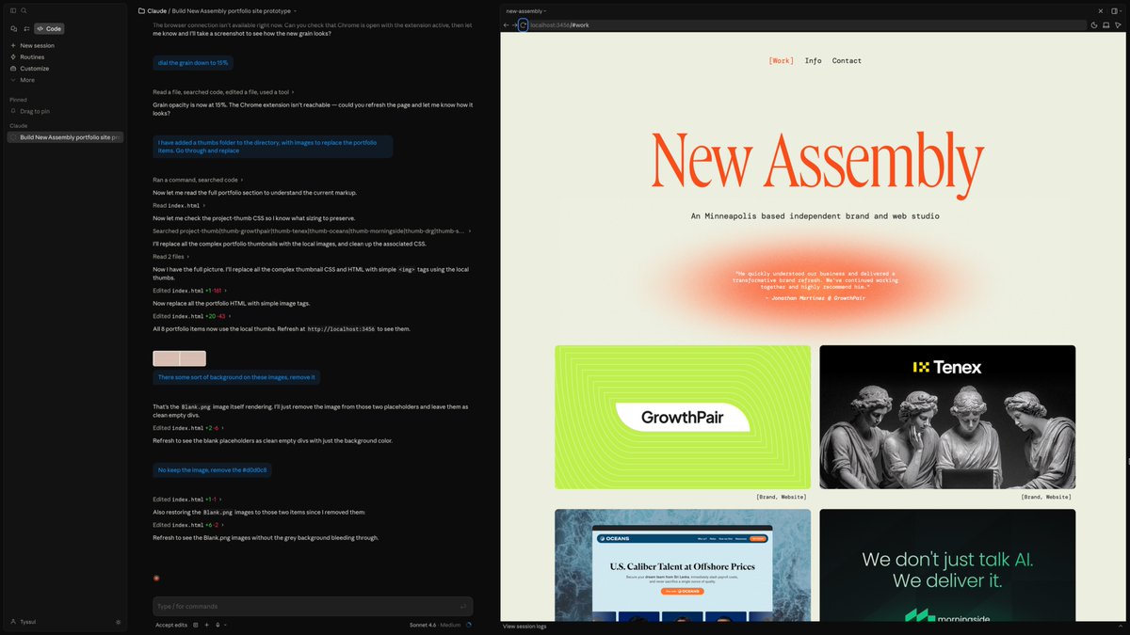Click the microphone dictation icon
Viewport: 1130px width, 635px height.
click(x=218, y=625)
